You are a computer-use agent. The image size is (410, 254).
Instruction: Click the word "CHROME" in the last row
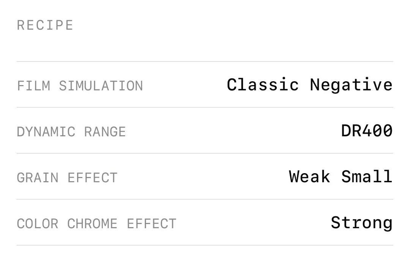pyautogui.click(x=92, y=224)
